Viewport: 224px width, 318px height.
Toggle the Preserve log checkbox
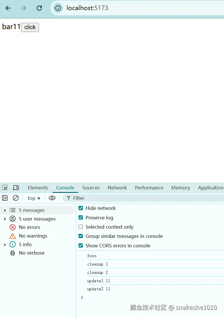tap(81, 217)
